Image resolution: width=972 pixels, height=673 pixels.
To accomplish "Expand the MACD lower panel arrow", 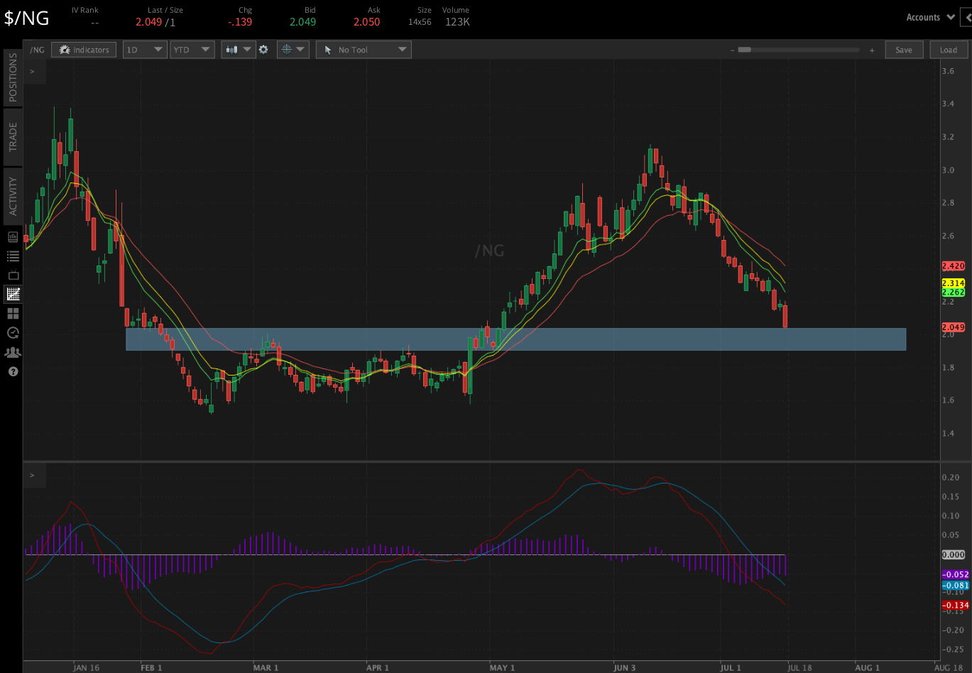I will click(x=32, y=475).
